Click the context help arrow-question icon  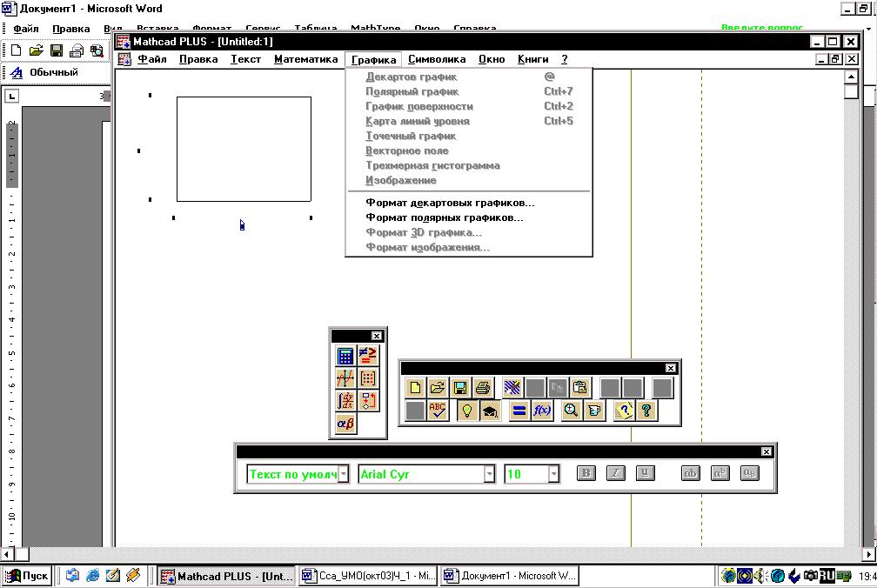click(624, 411)
